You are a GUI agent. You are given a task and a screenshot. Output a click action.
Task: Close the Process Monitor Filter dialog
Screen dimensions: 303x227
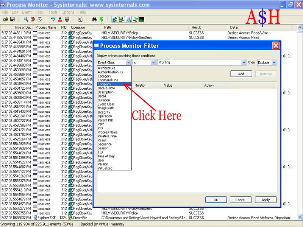(x=276, y=45)
